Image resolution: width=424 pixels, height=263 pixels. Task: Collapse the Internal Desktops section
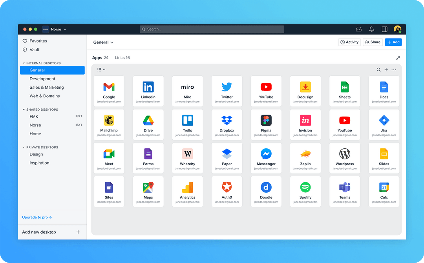(24, 63)
